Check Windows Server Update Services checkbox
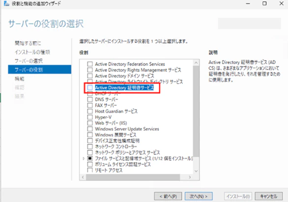 point(90,128)
